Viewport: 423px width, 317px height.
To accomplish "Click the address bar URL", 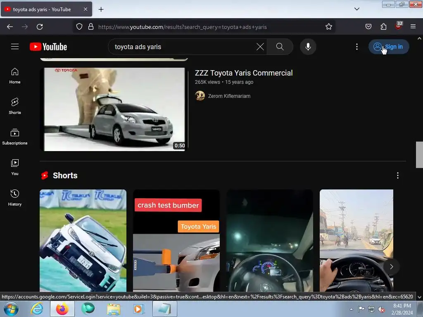I will [x=182, y=27].
